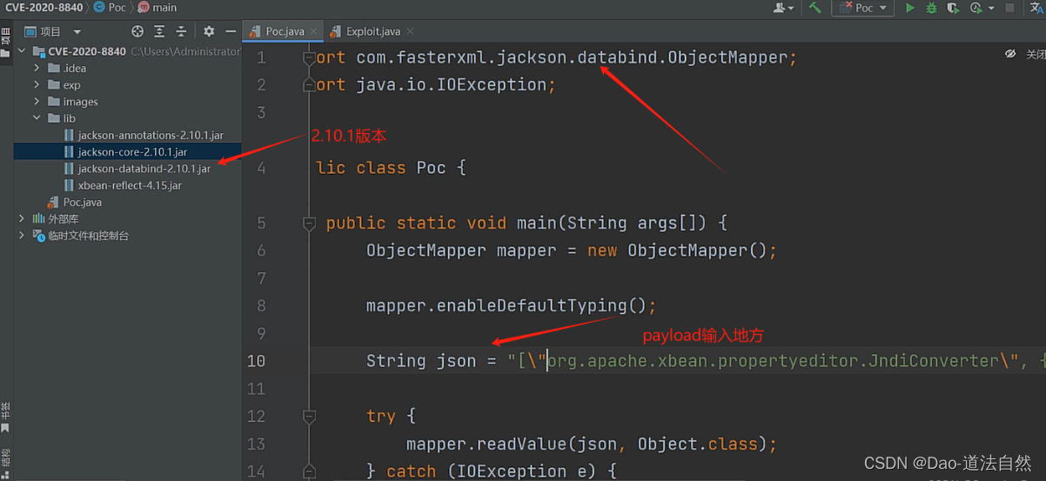The image size is (1046, 481).
Task: Open project panel settings gear
Action: pyautogui.click(x=209, y=31)
